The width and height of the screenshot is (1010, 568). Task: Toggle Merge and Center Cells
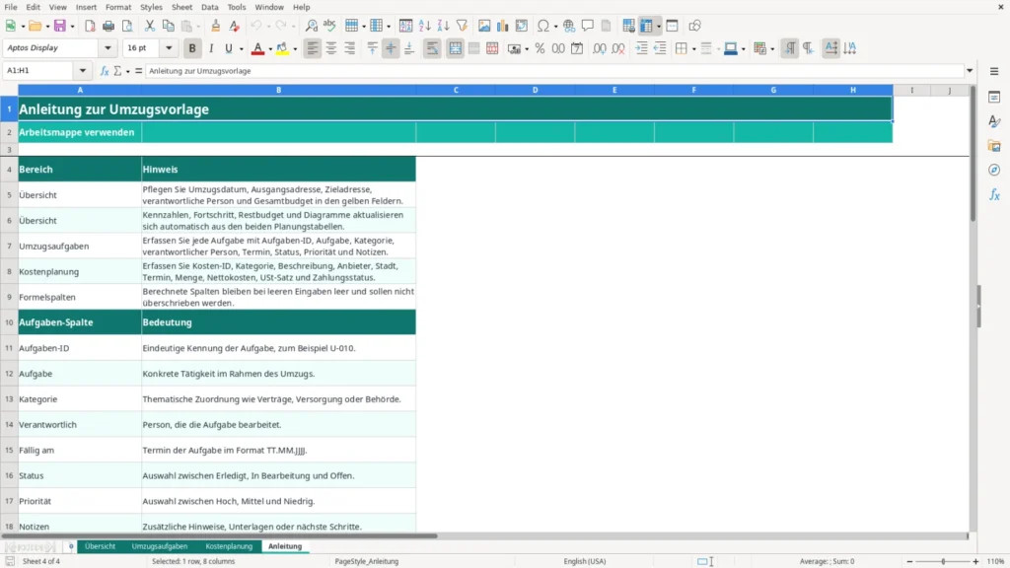(x=456, y=48)
